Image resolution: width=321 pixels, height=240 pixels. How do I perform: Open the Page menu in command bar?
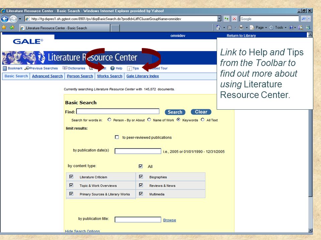click(x=258, y=27)
